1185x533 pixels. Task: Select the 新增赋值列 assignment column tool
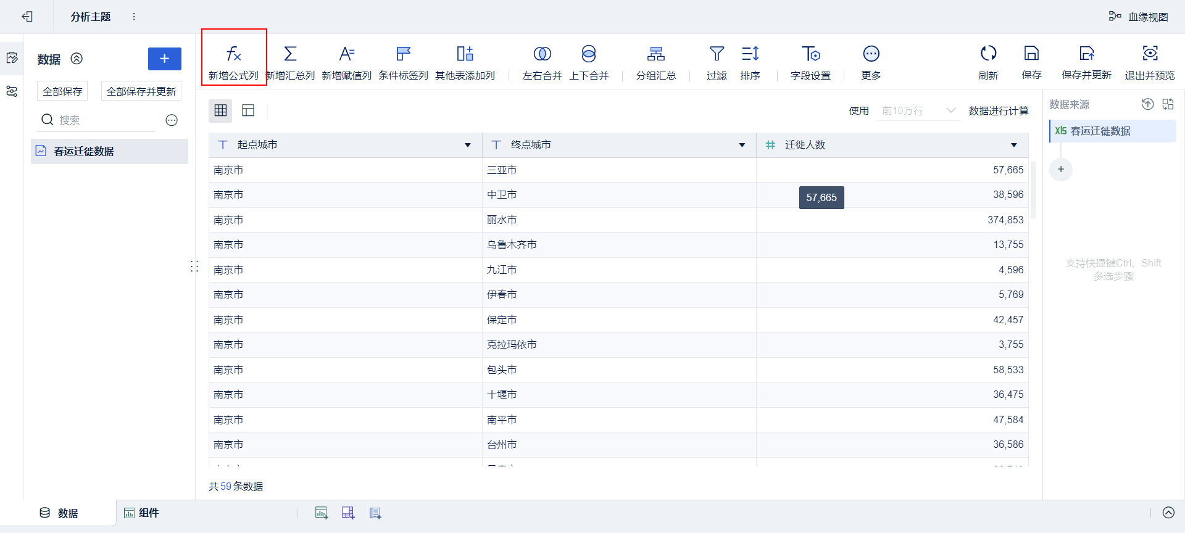[x=347, y=62]
